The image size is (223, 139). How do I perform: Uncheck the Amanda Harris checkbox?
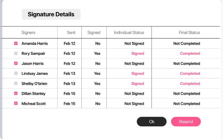[x=16, y=43]
